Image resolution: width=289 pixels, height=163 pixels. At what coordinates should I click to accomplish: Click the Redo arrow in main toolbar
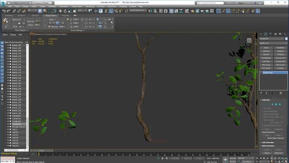point(9,11)
